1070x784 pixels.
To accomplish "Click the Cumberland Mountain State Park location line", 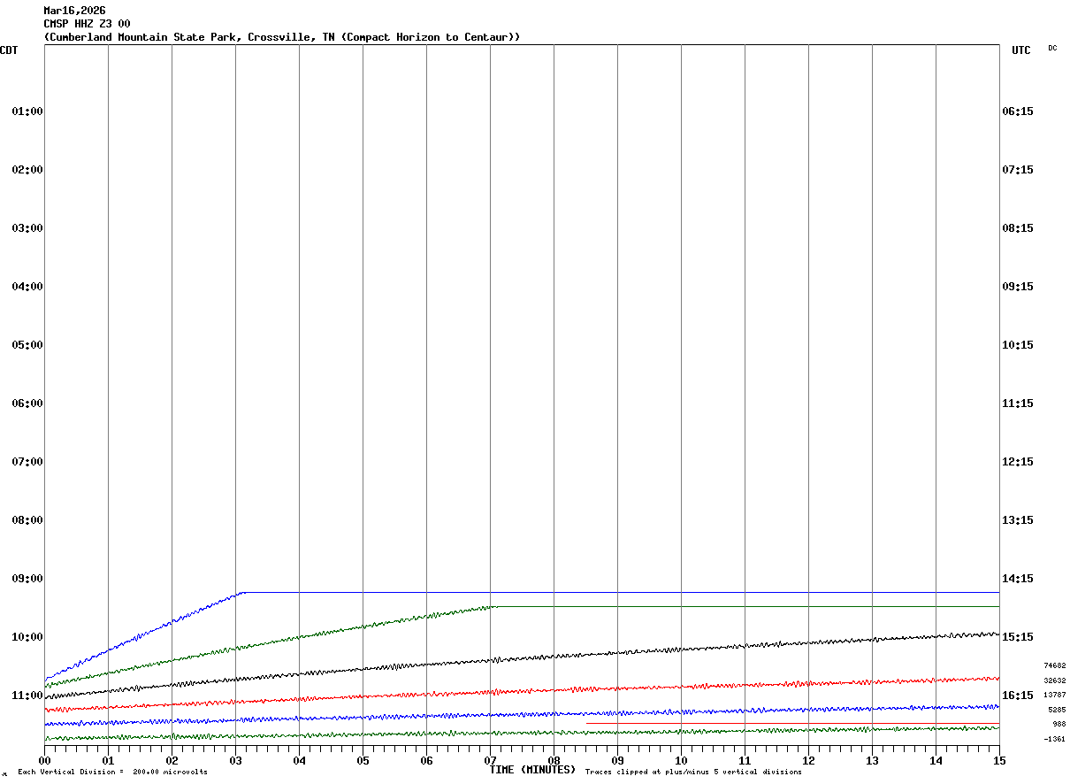I will 282,37.
